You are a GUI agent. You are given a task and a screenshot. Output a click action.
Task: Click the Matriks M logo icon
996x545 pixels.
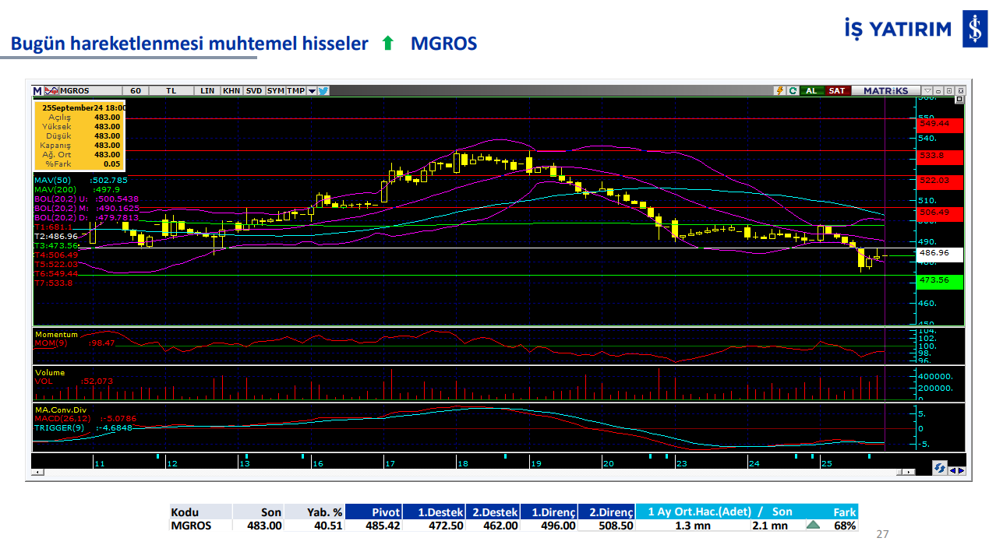coord(37,91)
